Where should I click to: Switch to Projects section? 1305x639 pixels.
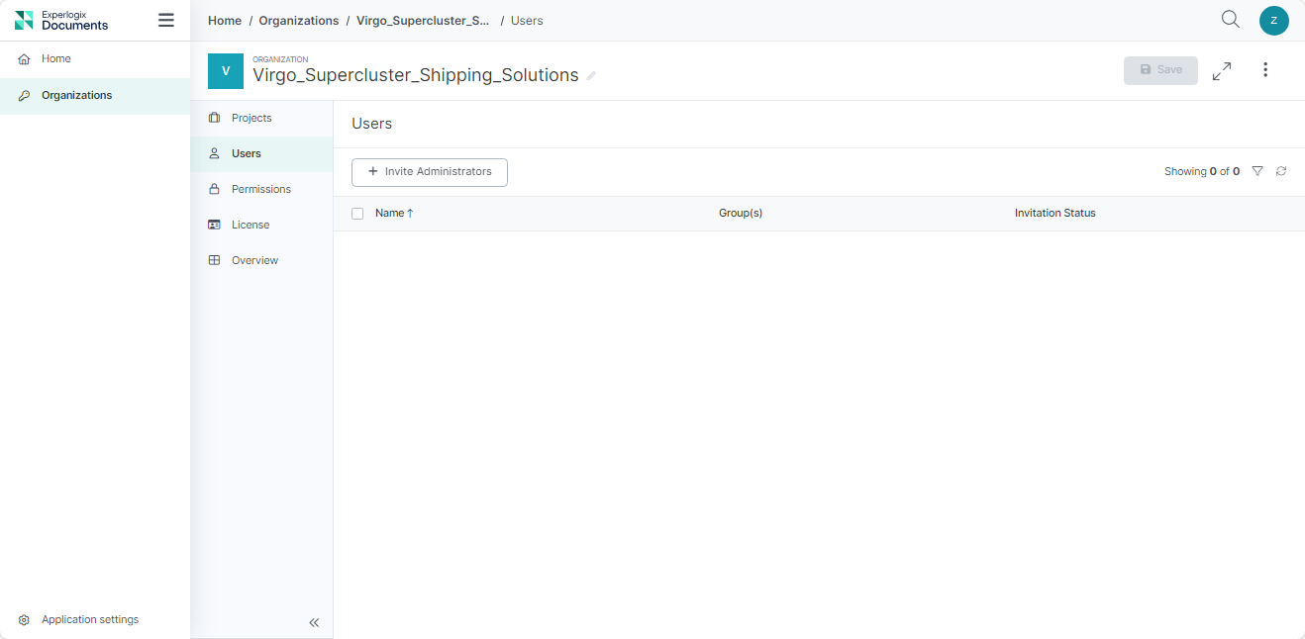pyautogui.click(x=261, y=118)
